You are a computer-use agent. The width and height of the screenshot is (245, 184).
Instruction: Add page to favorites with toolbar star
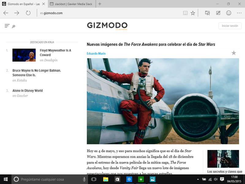tap(193, 13)
